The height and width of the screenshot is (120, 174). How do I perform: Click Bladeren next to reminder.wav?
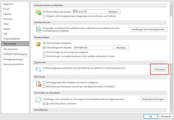(x=122, y=48)
